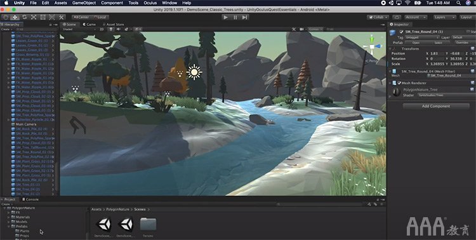This screenshot has height=240, width=476.
Task: Select Main Camera in the Hierarchy
Action: [x=26, y=124]
